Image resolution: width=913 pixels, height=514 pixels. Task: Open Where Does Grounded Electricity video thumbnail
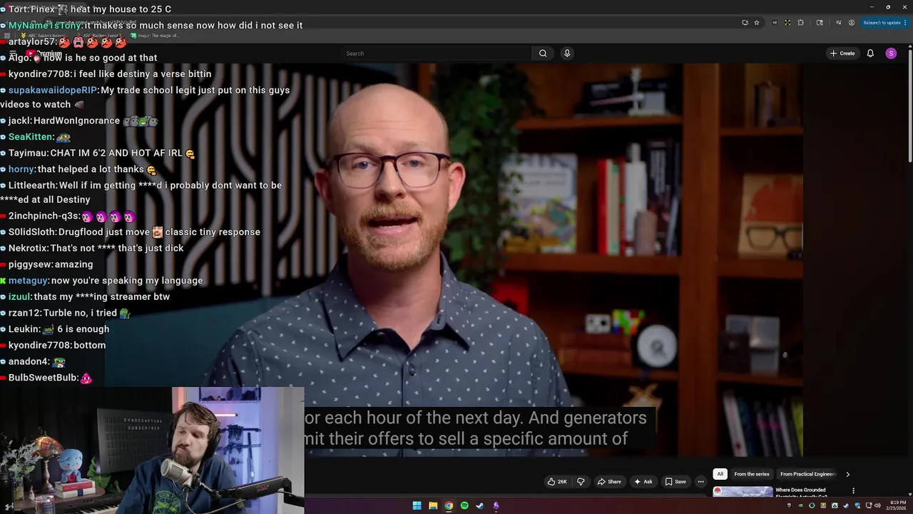pos(743,491)
